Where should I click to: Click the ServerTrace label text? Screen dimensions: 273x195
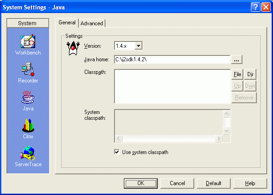28,164
